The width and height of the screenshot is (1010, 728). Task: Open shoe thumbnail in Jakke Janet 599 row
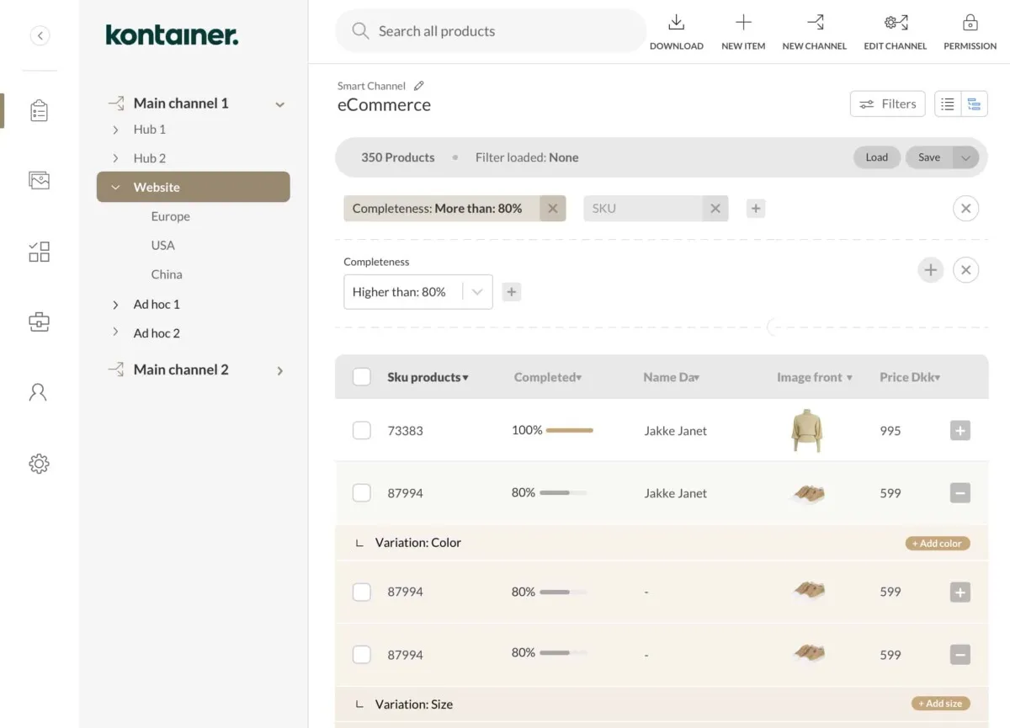pyautogui.click(x=808, y=494)
